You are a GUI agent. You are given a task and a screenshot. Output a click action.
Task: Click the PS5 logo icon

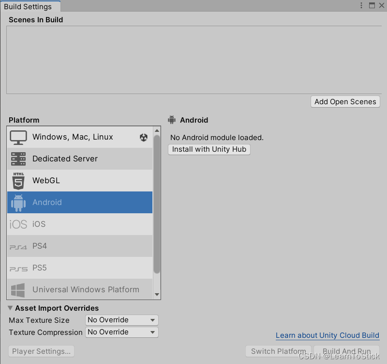pos(18,269)
